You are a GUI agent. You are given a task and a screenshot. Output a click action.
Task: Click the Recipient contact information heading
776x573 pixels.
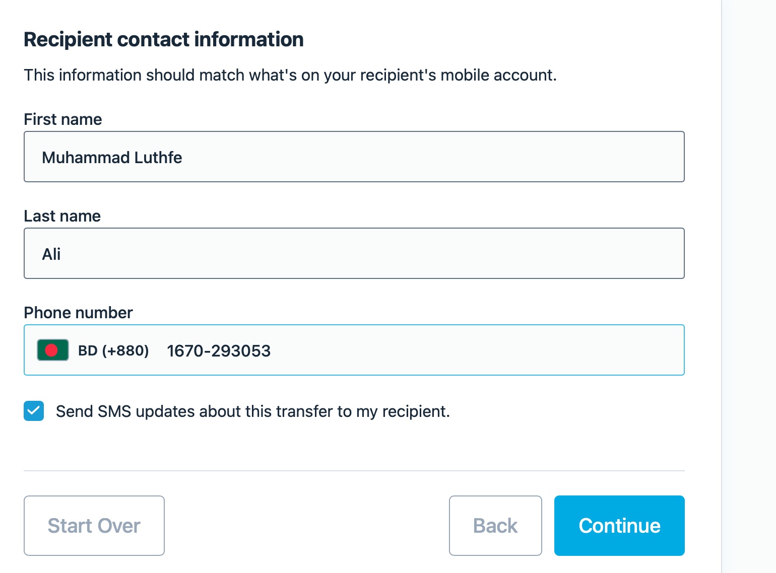164,39
